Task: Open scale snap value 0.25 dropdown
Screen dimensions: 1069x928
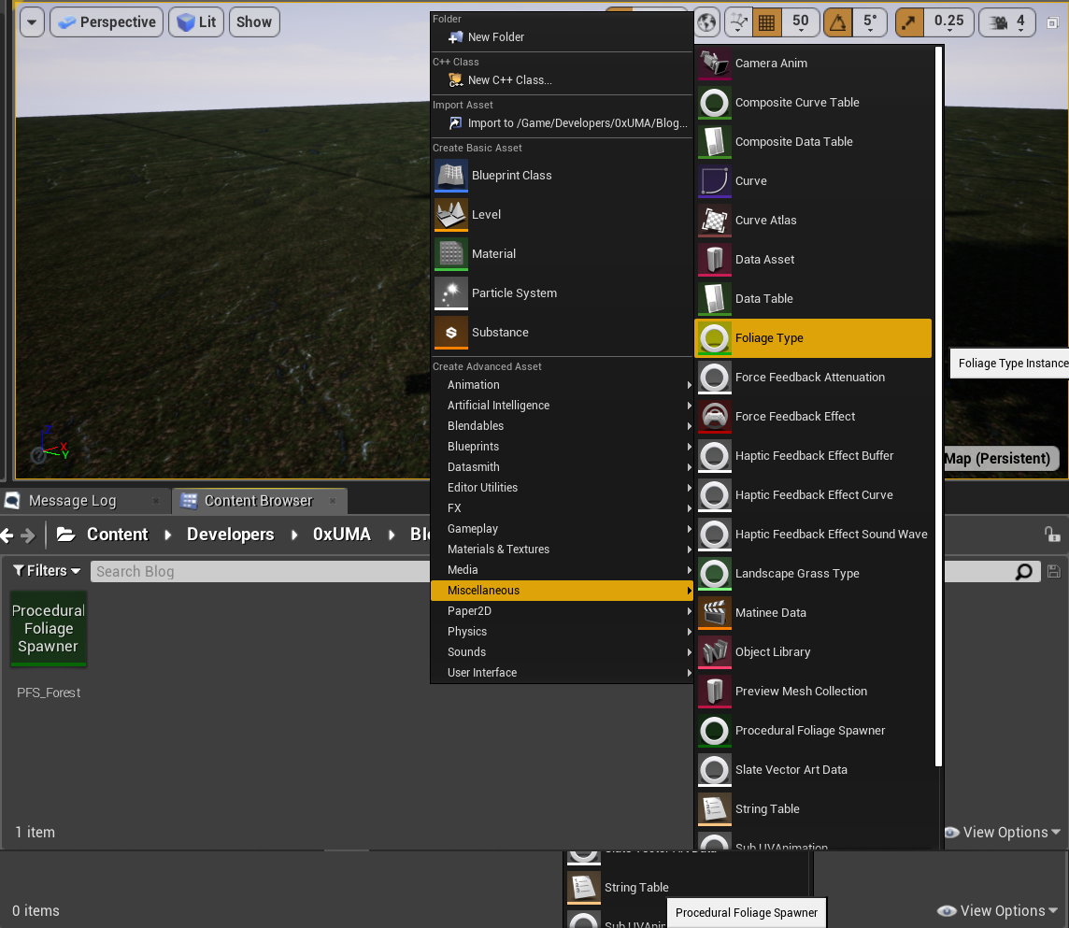Action: click(949, 22)
